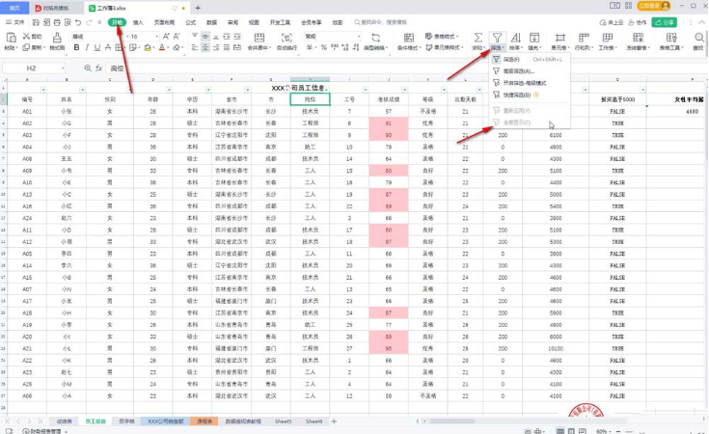Viewport: 709px width, 434px height.
Task: Click the fx insert function icon
Action: 98,69
